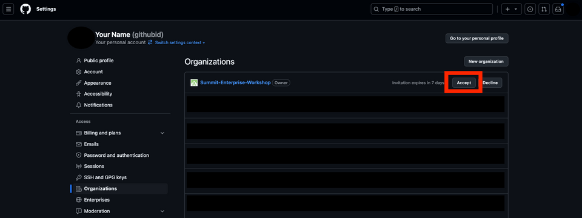The image size is (582, 218).
Task: Click Go to your personal profile
Action: [x=477, y=38]
